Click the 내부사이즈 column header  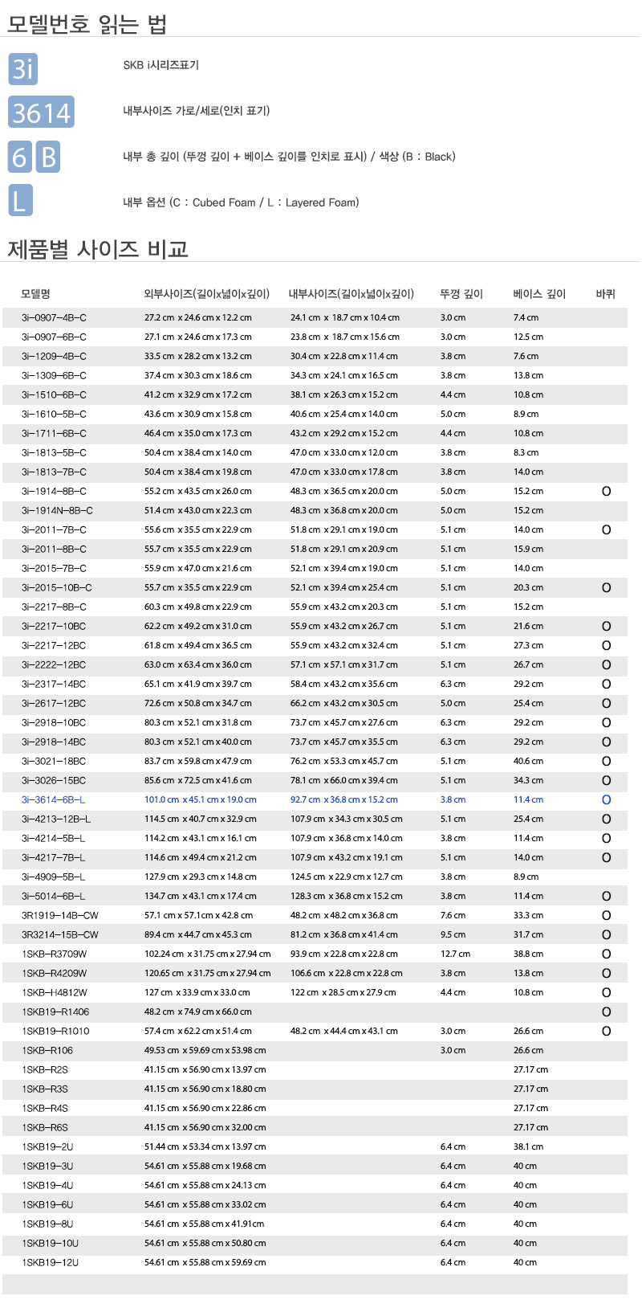pyautogui.click(x=351, y=294)
